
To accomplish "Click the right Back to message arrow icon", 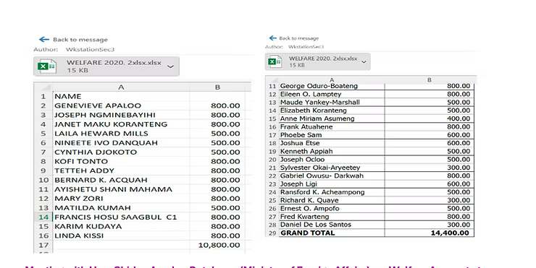I will [x=272, y=38].
